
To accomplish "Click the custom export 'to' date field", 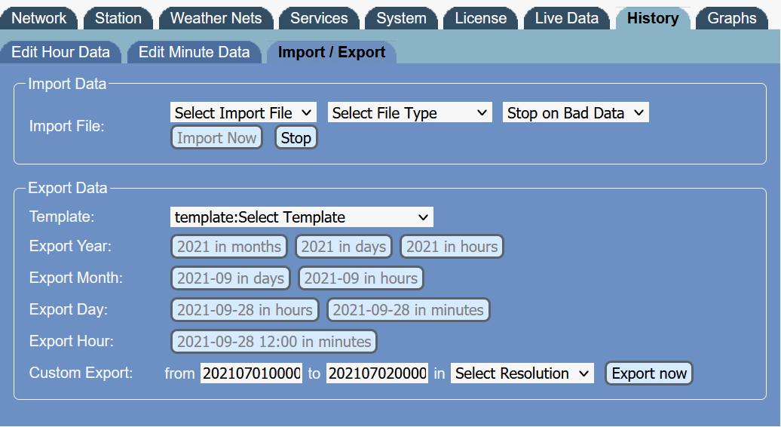I will tap(378, 373).
